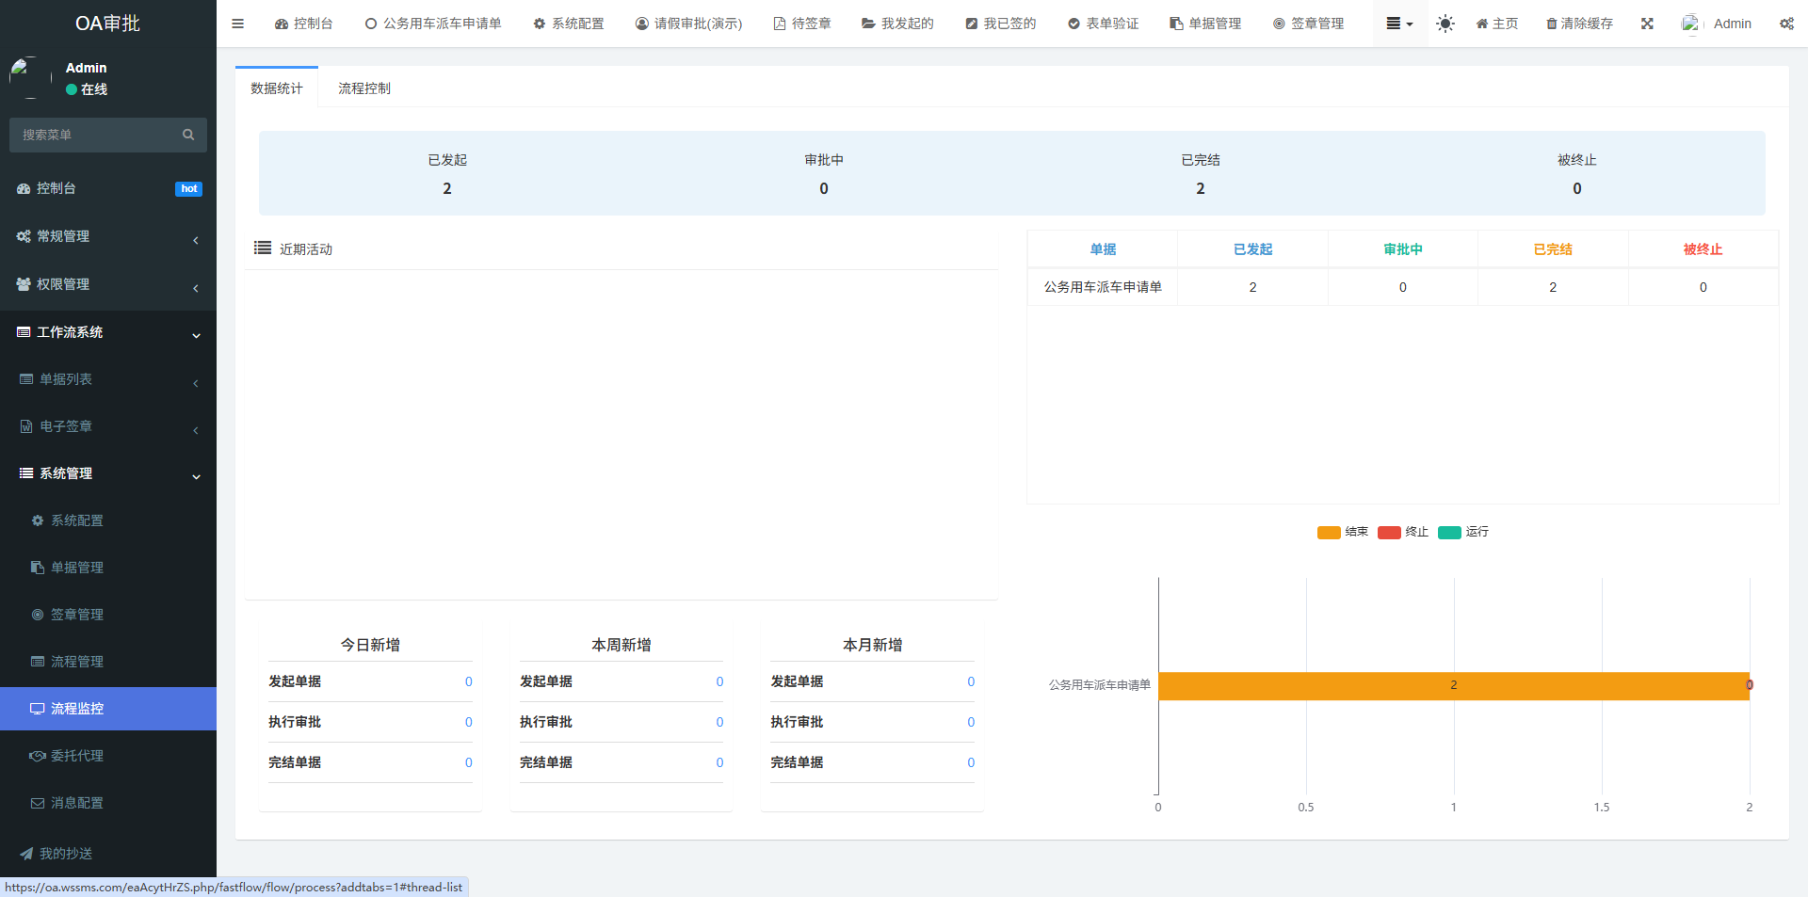Click the 清除缓存 trash button
The height and width of the screenshot is (897, 1808).
tap(1579, 24)
